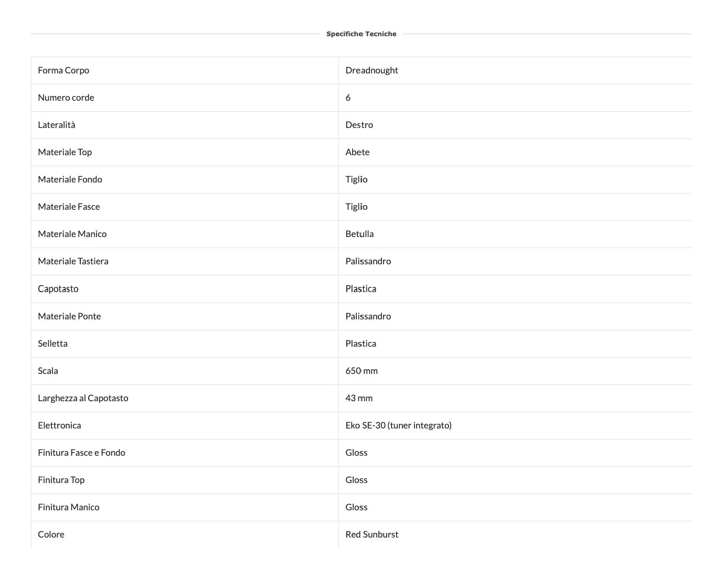Select the Materiale Tastiera label
The height and width of the screenshot is (579, 723).
(x=73, y=261)
